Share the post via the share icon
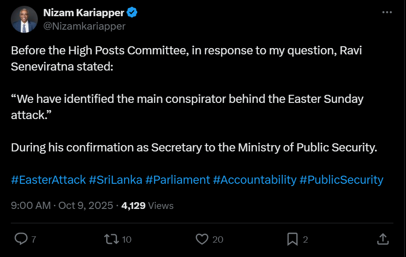The height and width of the screenshot is (257, 406). coord(382,239)
